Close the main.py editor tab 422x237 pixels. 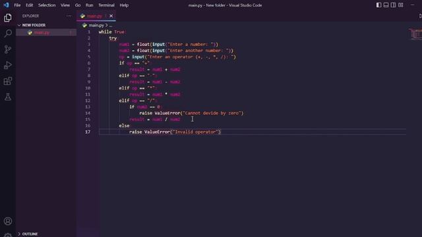pos(111,16)
